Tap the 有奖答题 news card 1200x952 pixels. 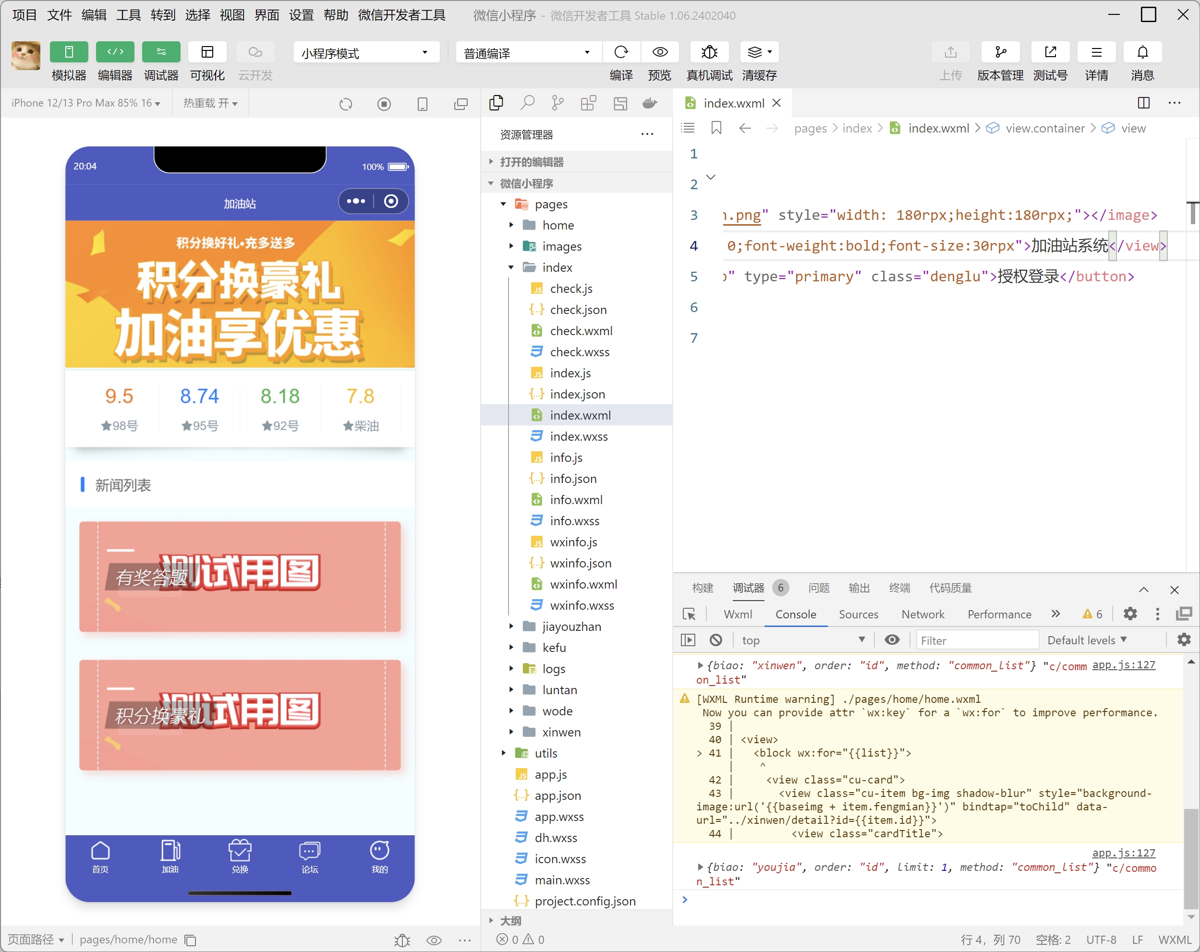240,577
